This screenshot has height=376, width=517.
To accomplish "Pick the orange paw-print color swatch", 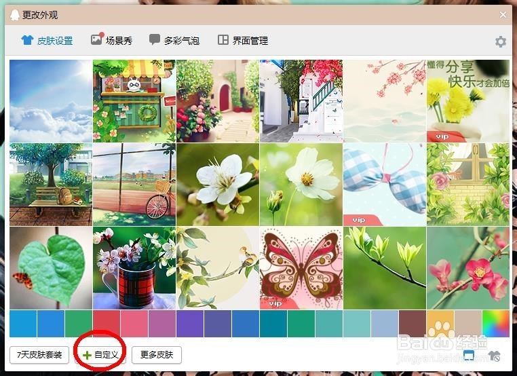I will [440, 324].
